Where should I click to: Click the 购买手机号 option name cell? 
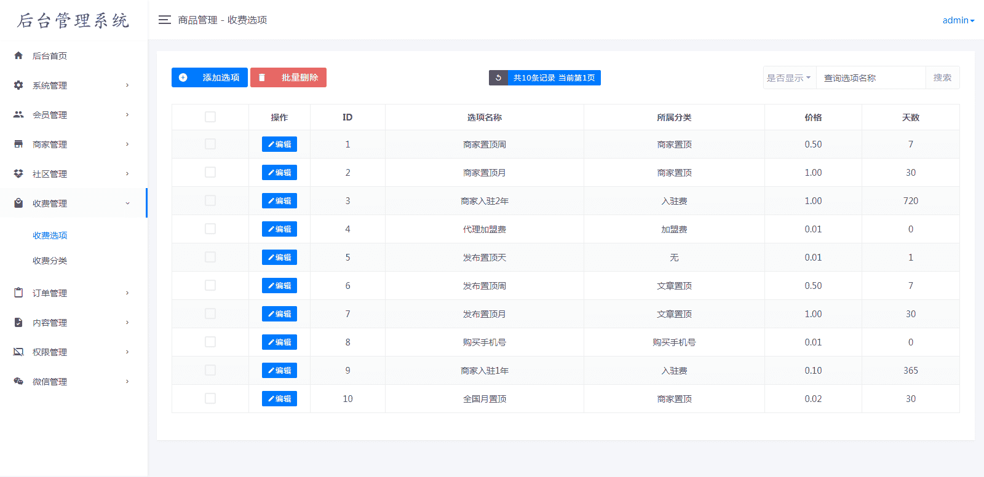[x=485, y=342]
